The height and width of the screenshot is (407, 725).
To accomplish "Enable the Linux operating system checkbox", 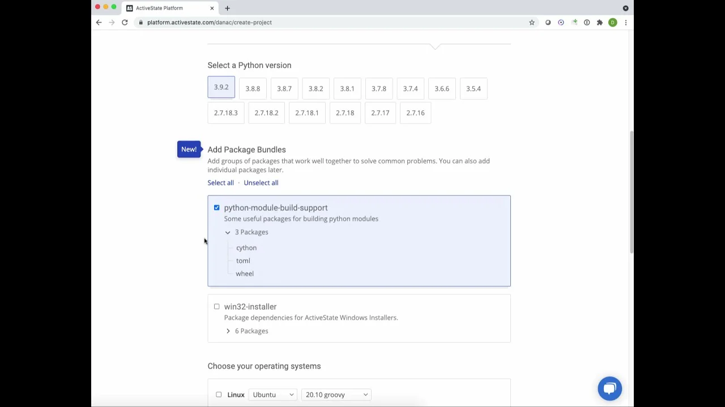I will [x=219, y=395].
